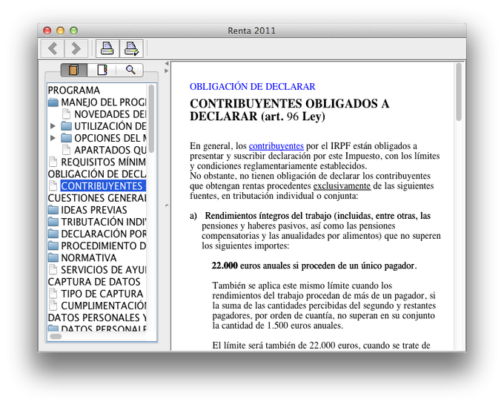The width and height of the screenshot is (504, 405).
Task: Zoom the Renta 2011 window with green button
Action: pos(73,30)
